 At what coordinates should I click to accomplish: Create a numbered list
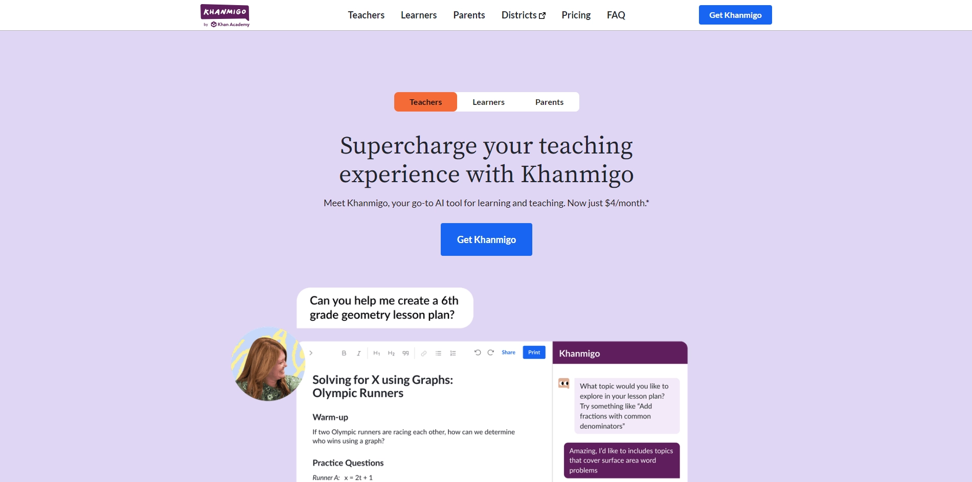coord(453,353)
